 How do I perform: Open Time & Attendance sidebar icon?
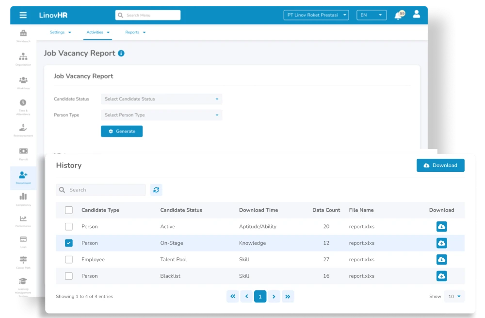tap(23, 107)
